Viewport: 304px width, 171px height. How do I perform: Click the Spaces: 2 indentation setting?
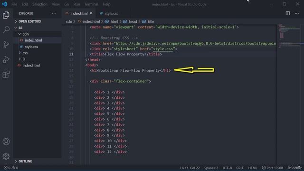pyautogui.click(x=211, y=168)
